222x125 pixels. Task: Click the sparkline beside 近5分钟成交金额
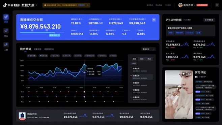point(83,116)
